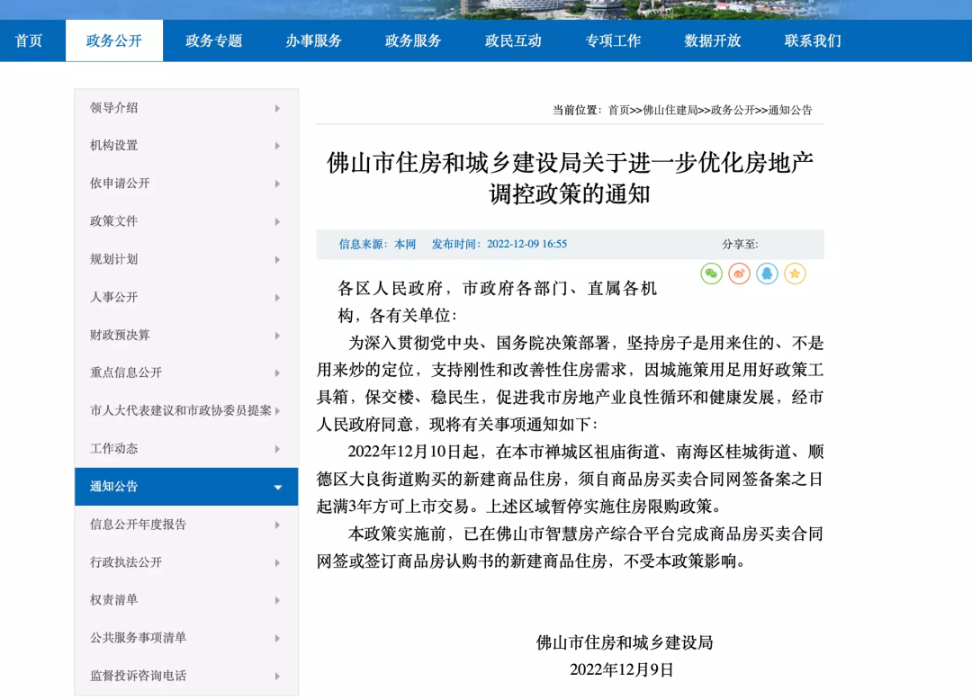The image size is (972, 700).
Task: Expand arrow beside 领导介绍
Action: click(277, 108)
